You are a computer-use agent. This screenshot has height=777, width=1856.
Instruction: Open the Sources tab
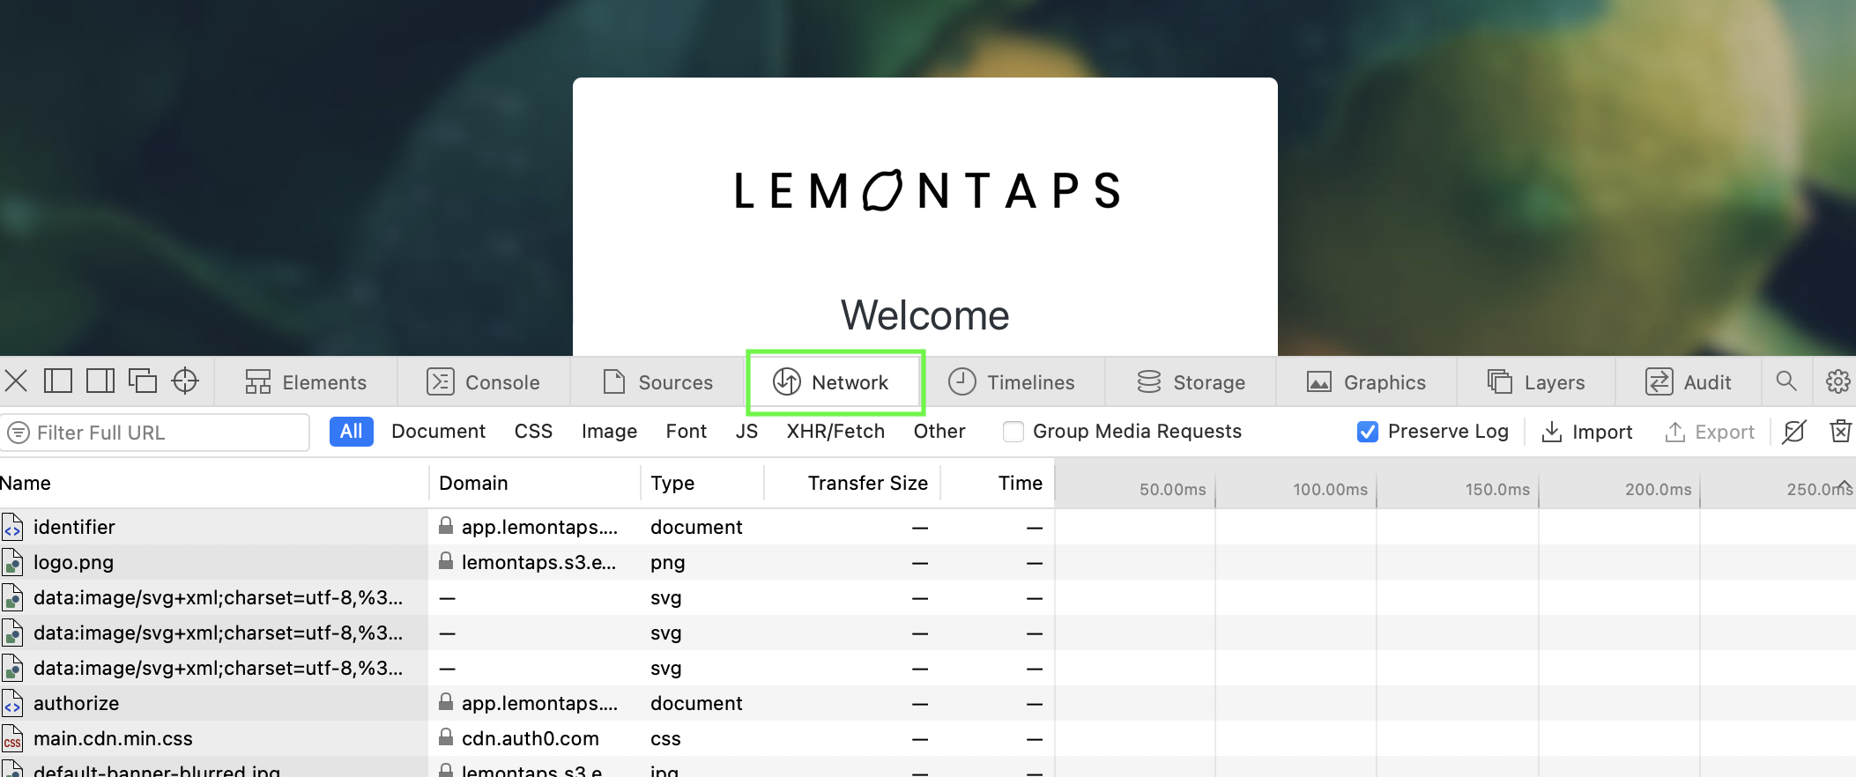[x=658, y=382]
